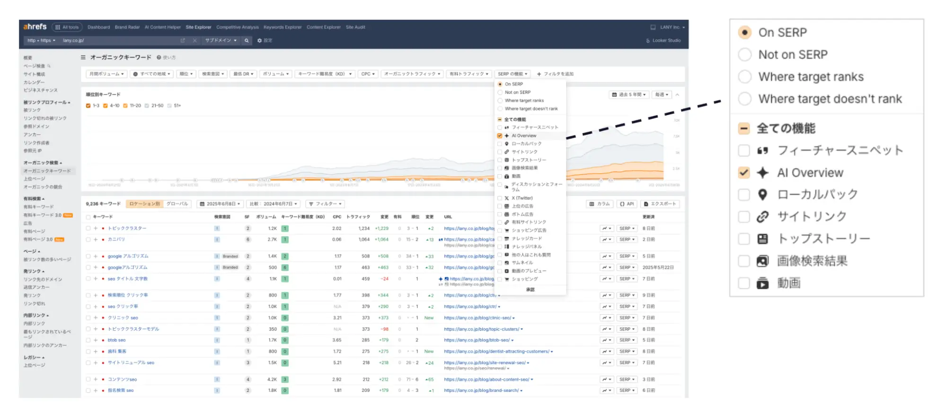Enable the 21-50 rank range checkbox
Viewport: 946px width, 418px height.
pyautogui.click(x=147, y=106)
